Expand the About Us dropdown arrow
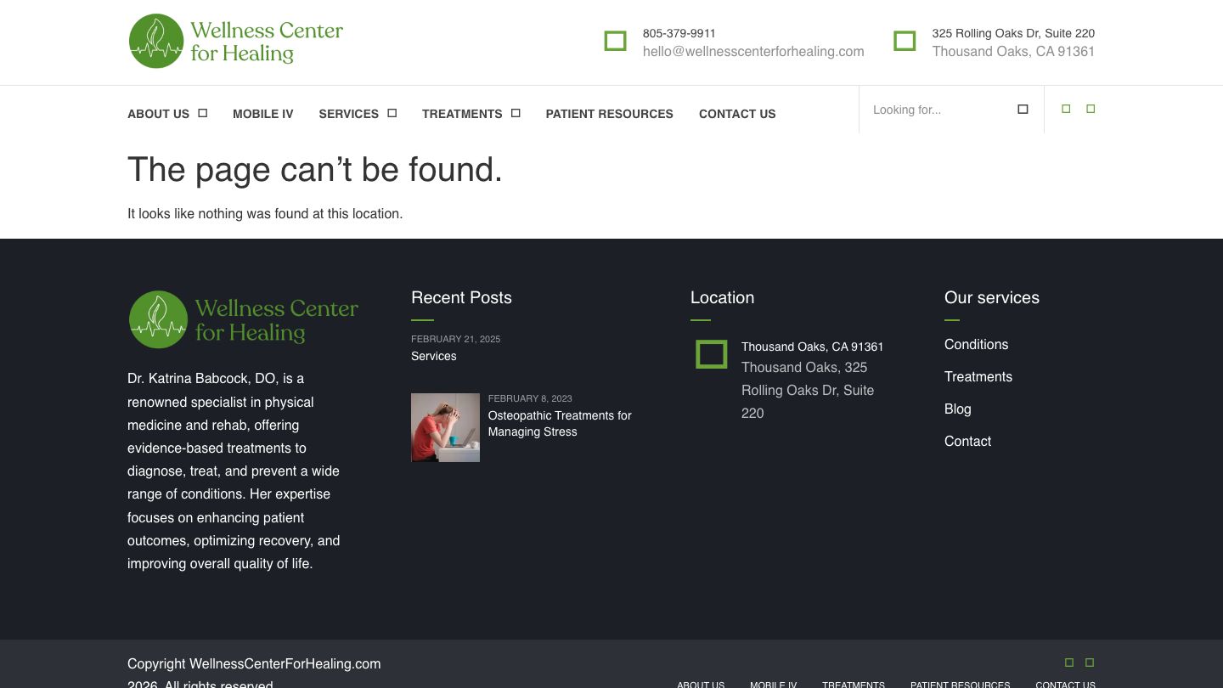The image size is (1223, 688). pos(203,113)
